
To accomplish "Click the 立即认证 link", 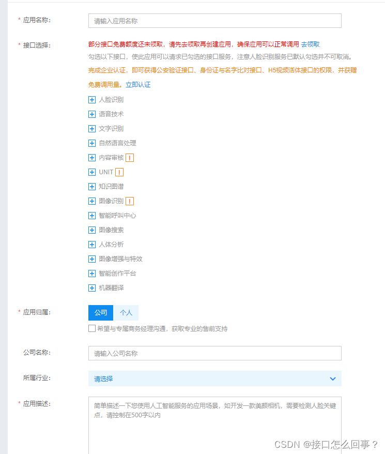I will tap(138, 85).
